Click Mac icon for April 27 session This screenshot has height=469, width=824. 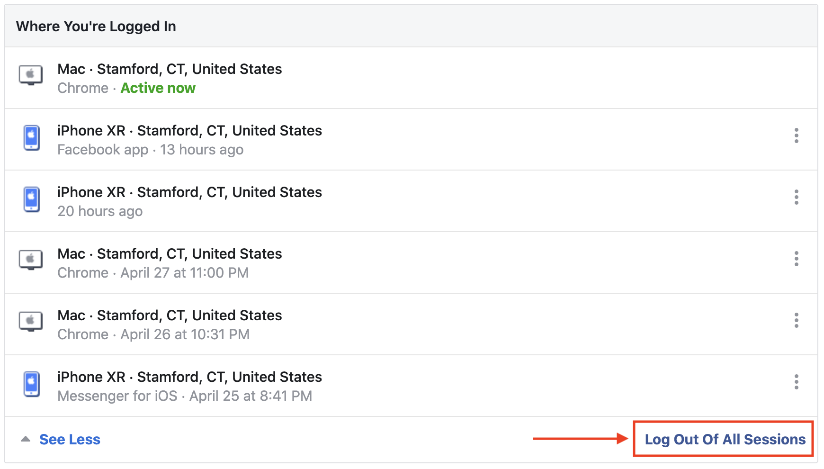31,260
